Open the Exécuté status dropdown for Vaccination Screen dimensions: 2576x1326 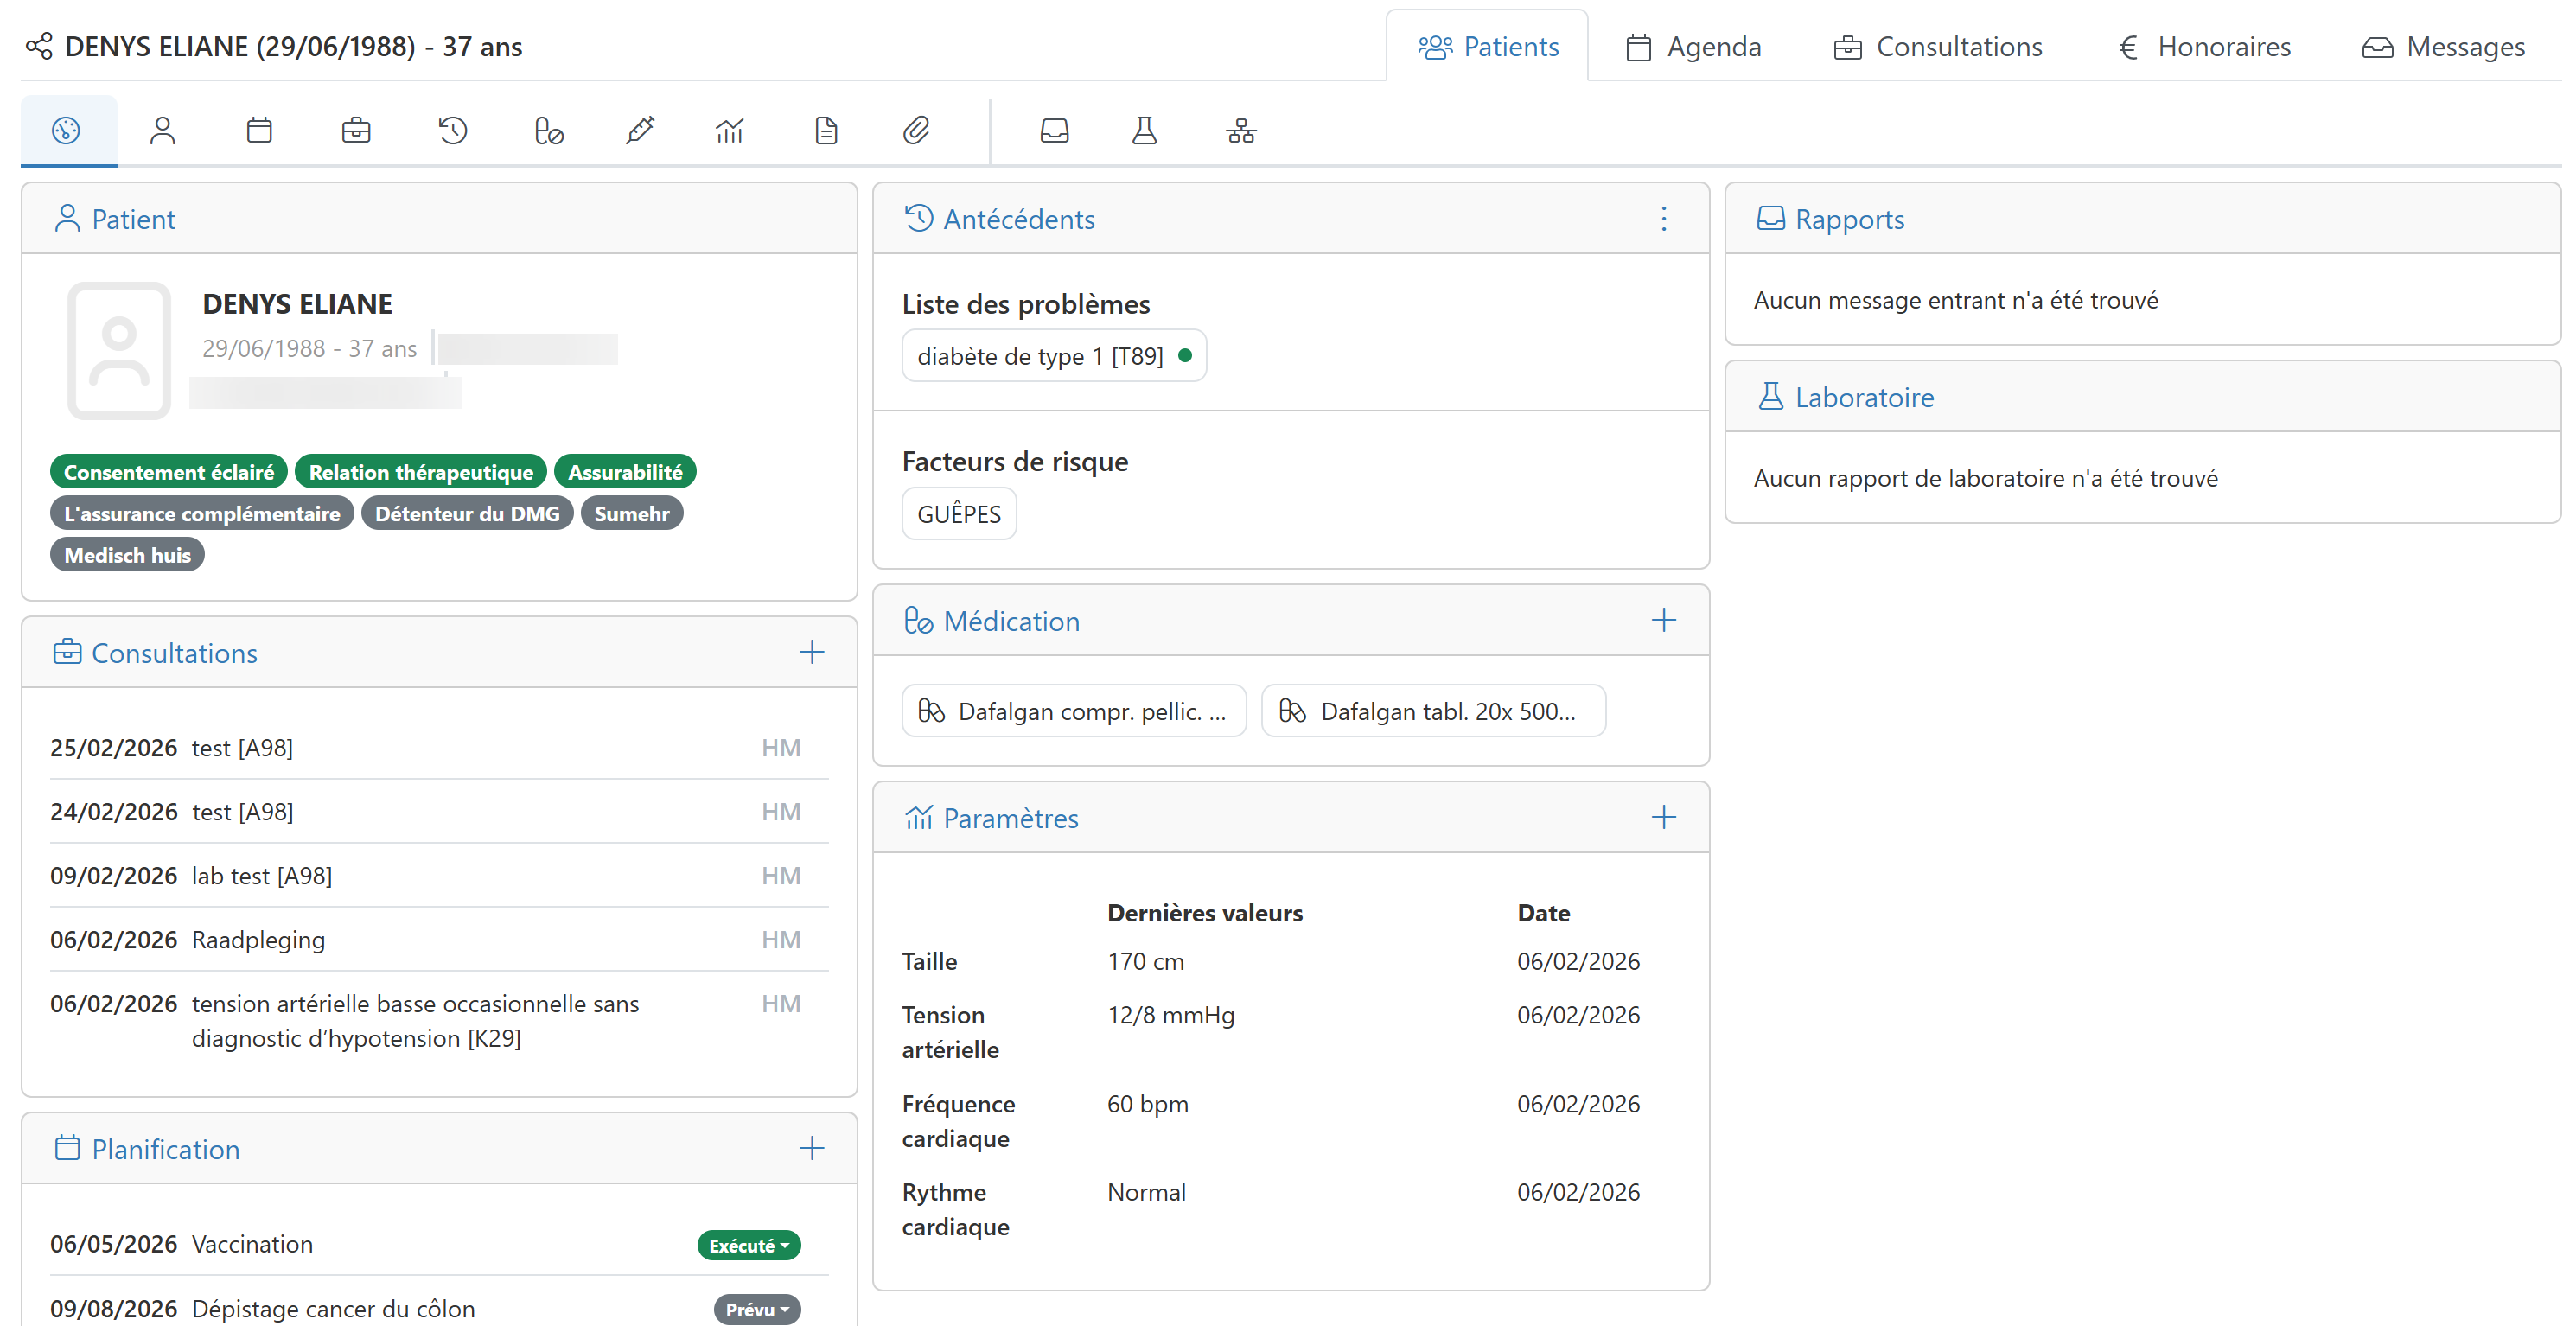tap(748, 1245)
